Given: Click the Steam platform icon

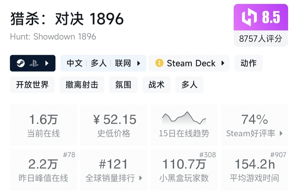Looking at the screenshot, I should click(x=21, y=63).
